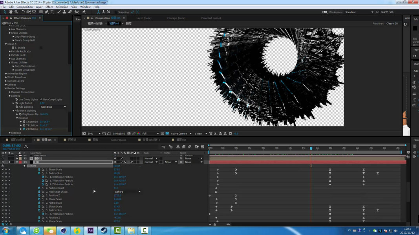Click the red label color of E3D layer
419x235 pixels.
tap(20, 162)
